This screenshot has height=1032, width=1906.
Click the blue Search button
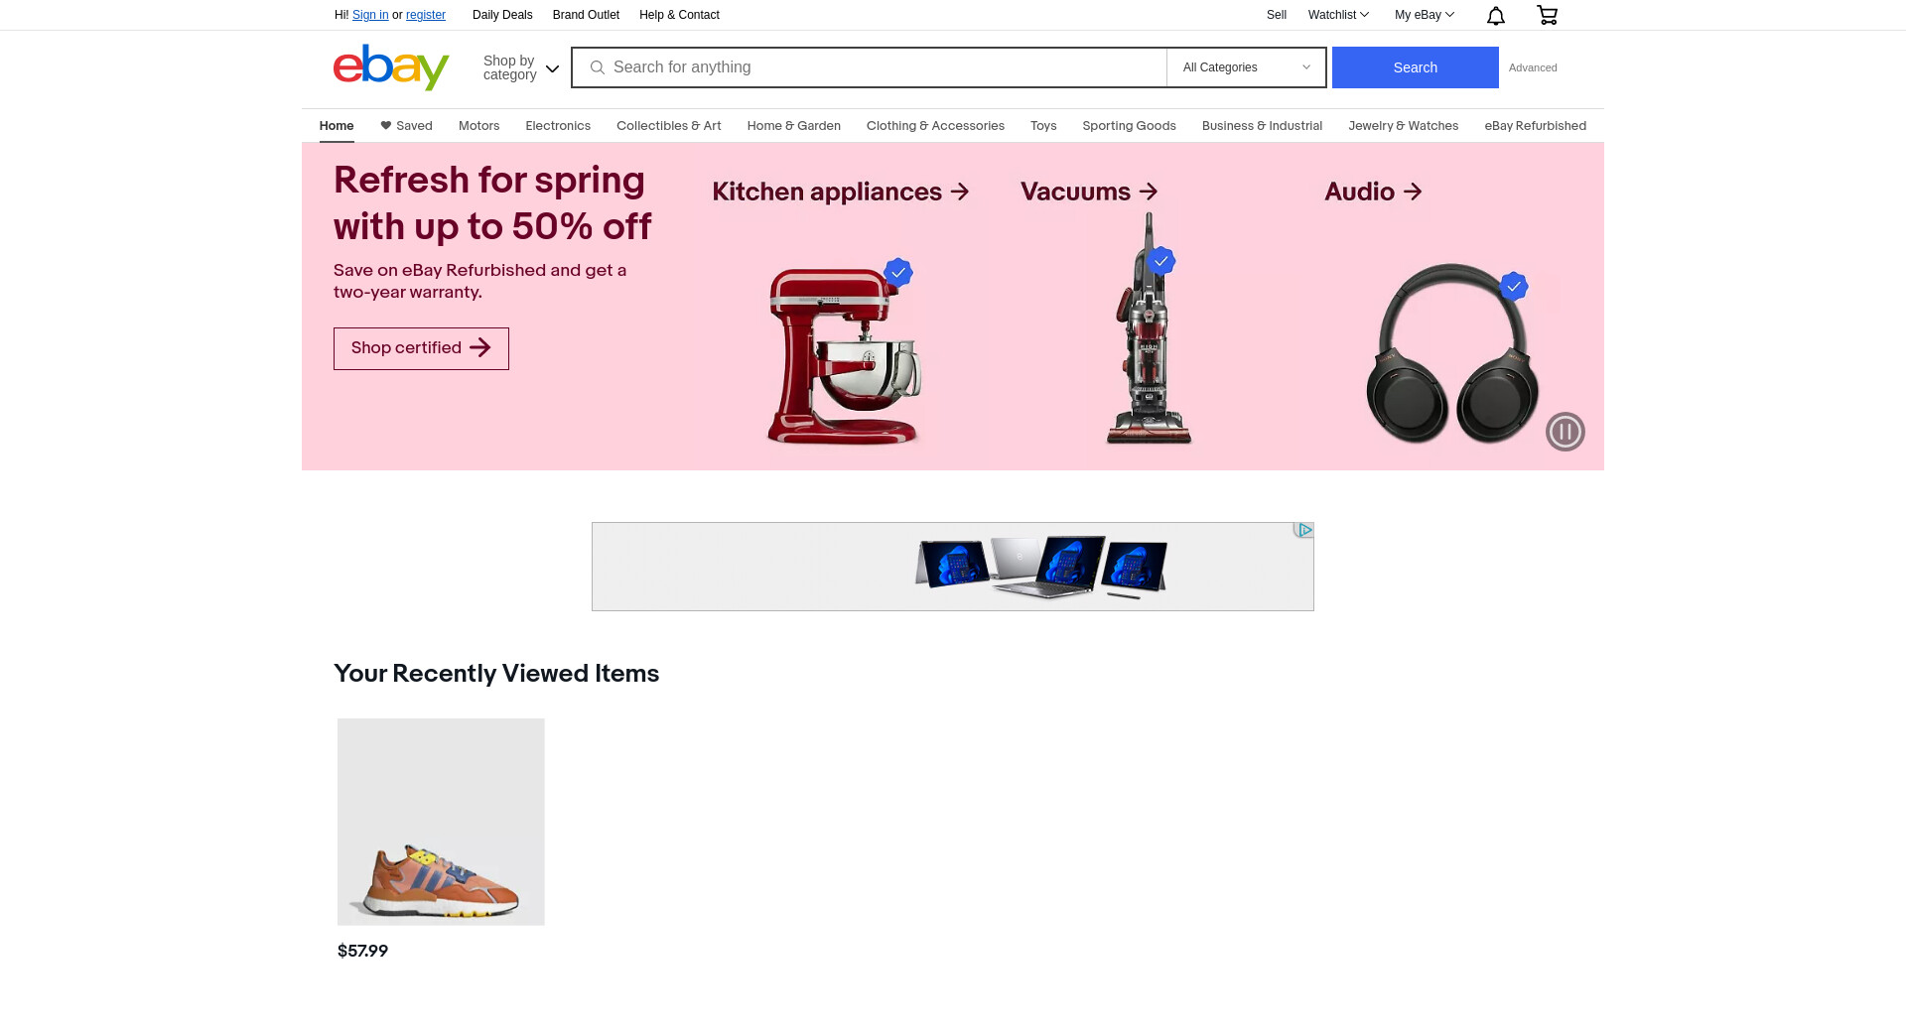click(1415, 67)
